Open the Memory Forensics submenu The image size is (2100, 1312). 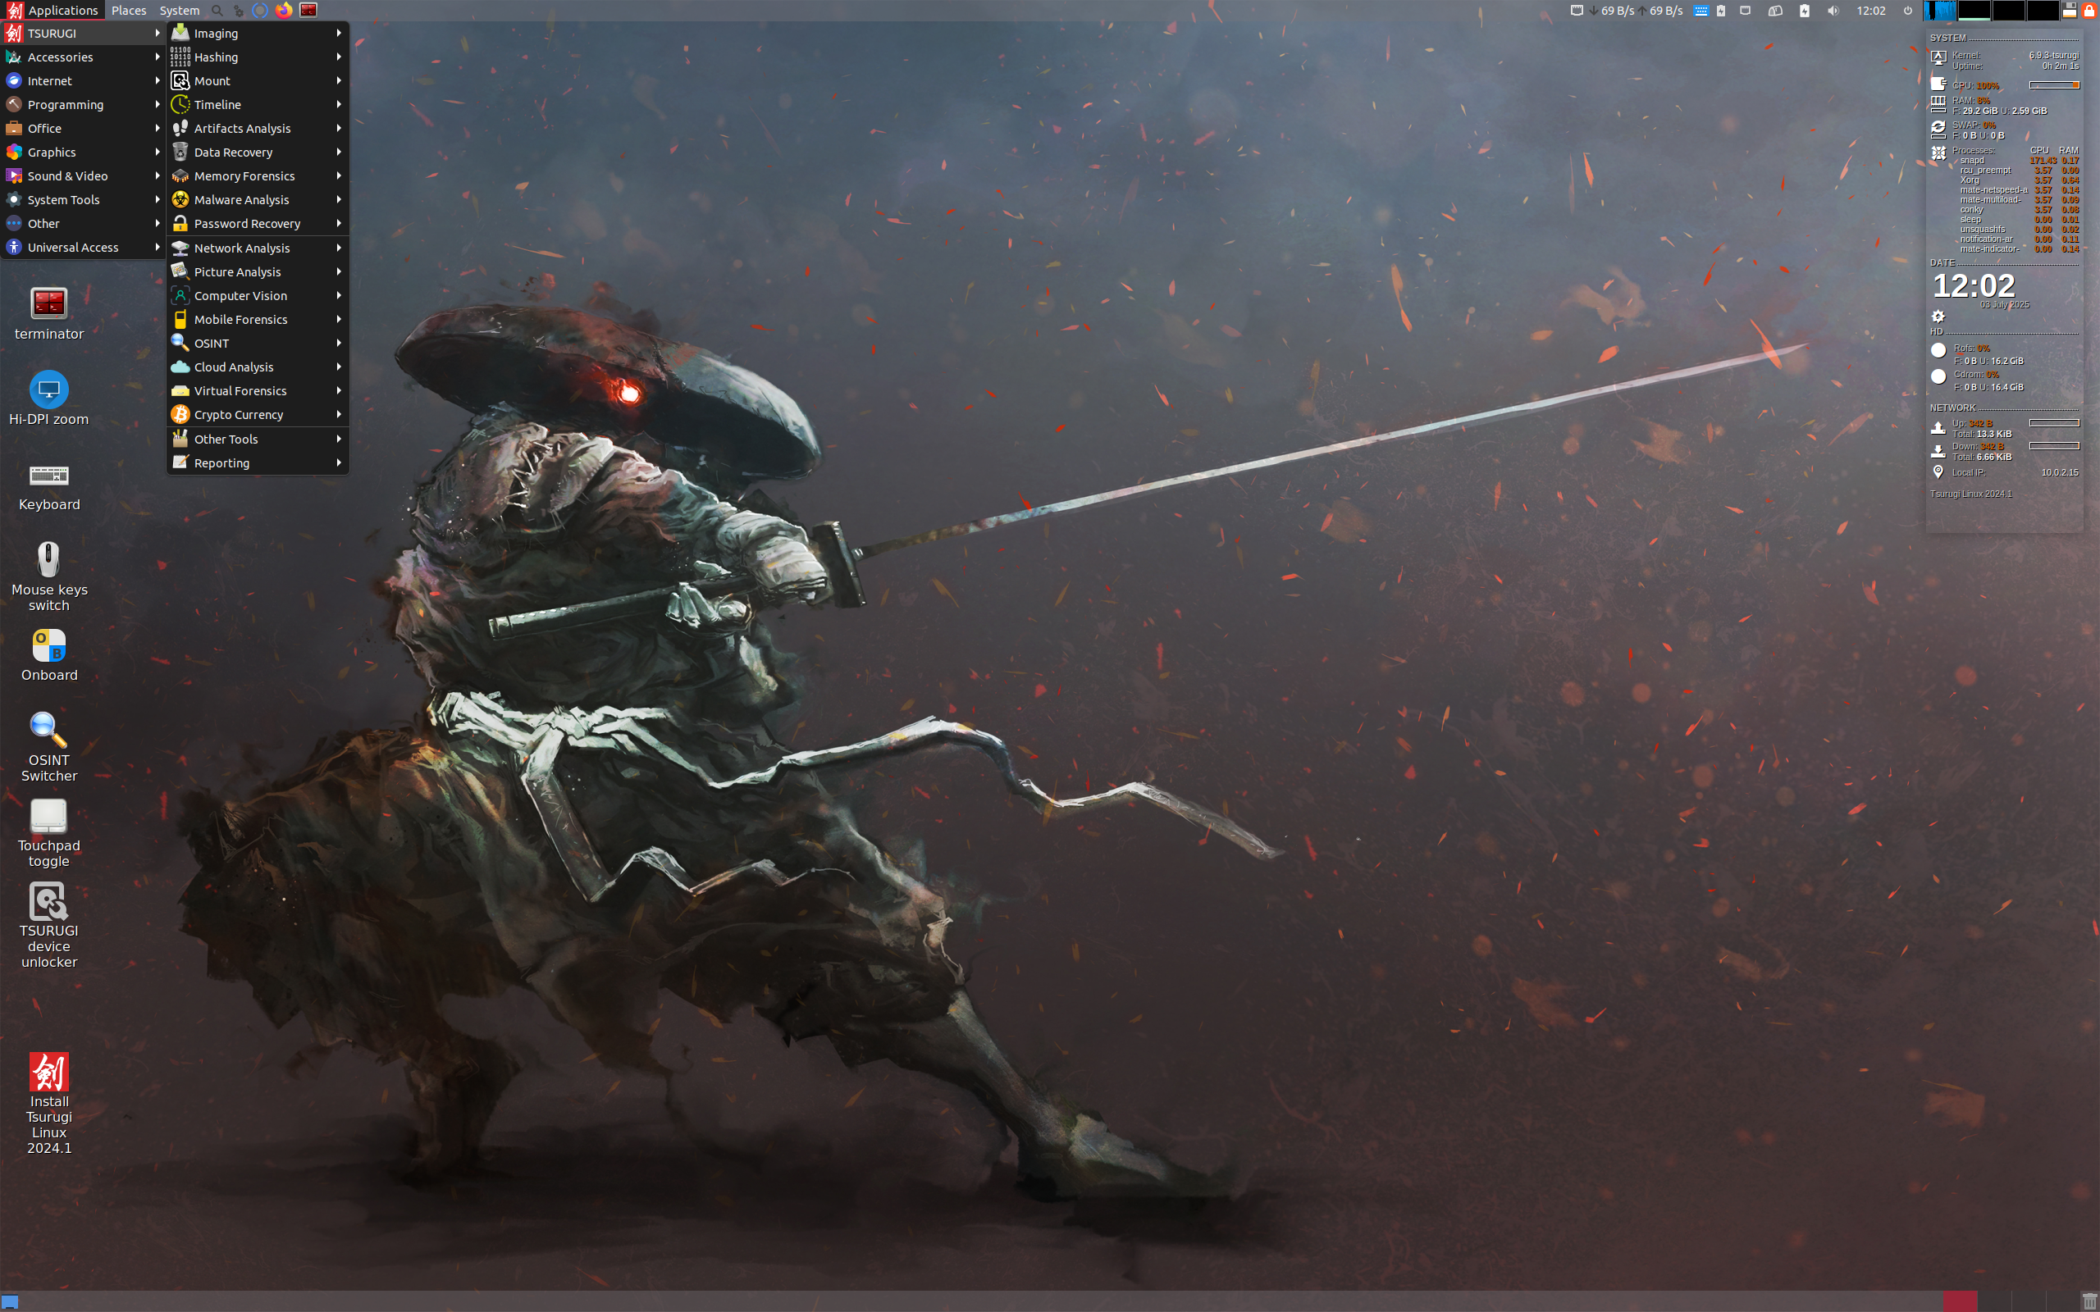(x=258, y=176)
